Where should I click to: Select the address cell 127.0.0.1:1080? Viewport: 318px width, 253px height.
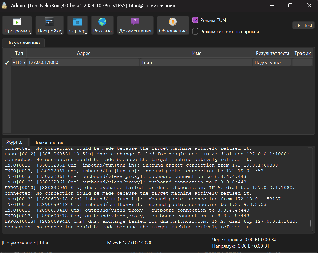click(x=83, y=62)
